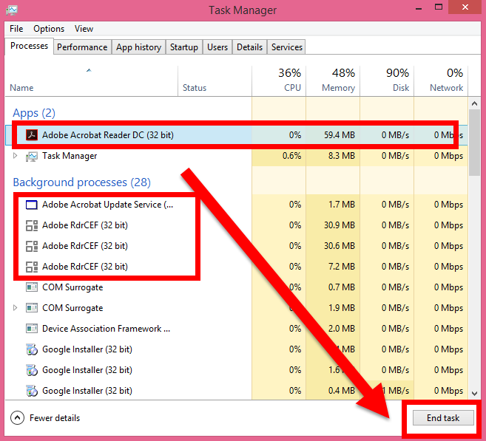
Task: Click the scrollbar down arrow
Action: (474, 393)
